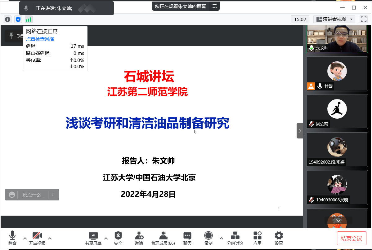The width and height of the screenshot is (372, 250).
Task: Click the Invite participants icon
Action: [x=139, y=238]
